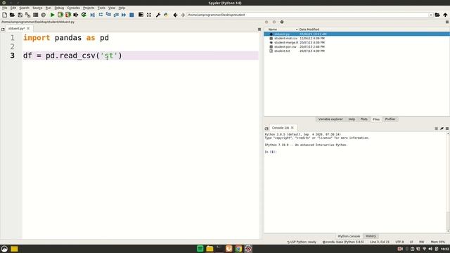Browse for a working directory

437,15
